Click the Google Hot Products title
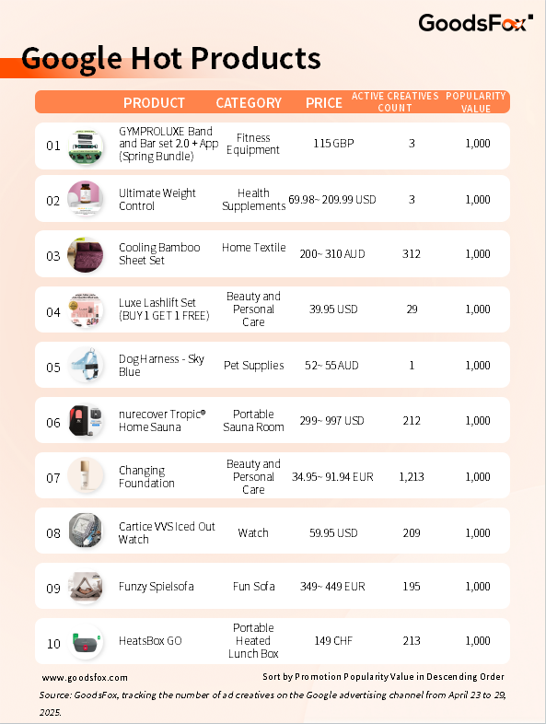This screenshot has width=546, height=724. 170,59
